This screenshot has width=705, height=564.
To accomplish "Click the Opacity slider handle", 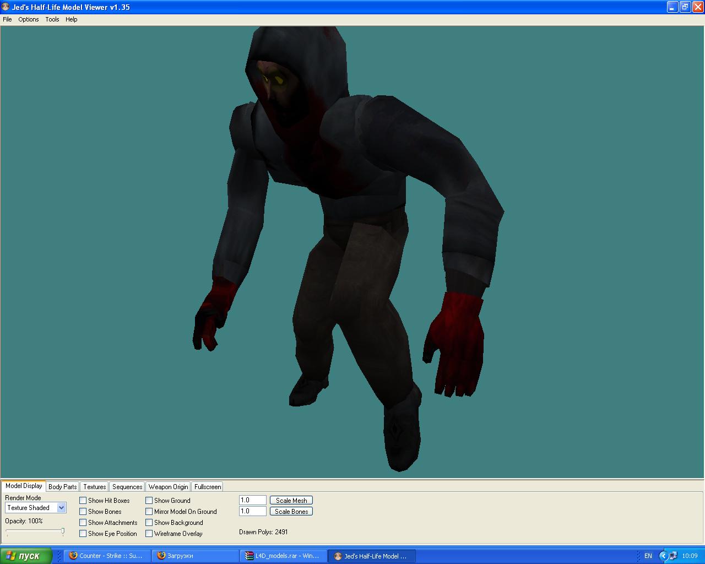I will (x=63, y=532).
